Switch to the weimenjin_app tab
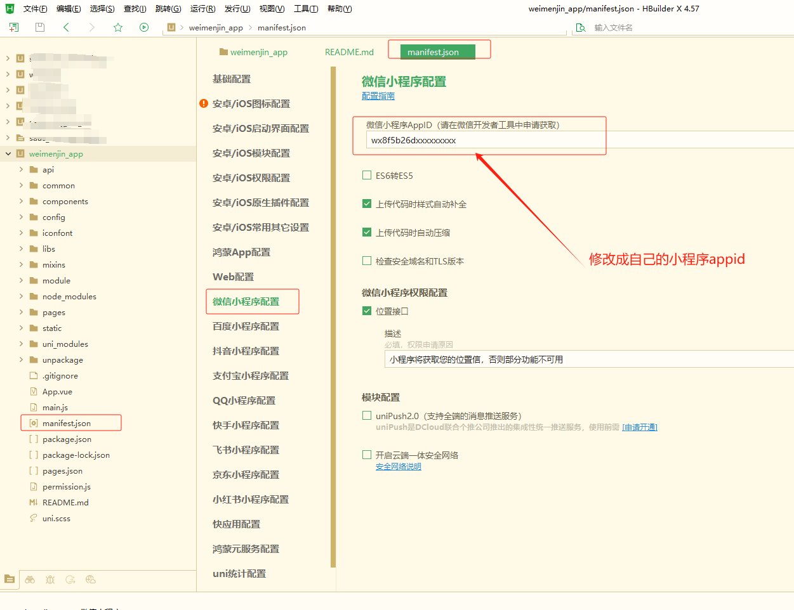This screenshot has width=794, height=610. click(x=253, y=52)
